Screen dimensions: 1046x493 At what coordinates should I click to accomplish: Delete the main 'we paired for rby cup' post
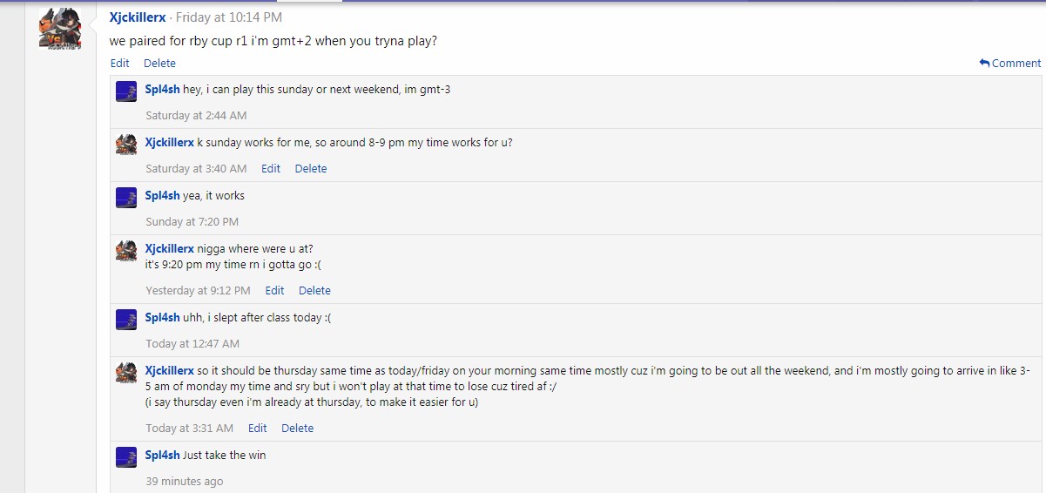(x=159, y=63)
